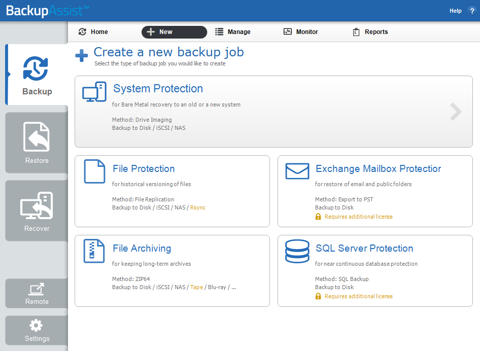Open the Remote section in sidebar

tap(37, 293)
